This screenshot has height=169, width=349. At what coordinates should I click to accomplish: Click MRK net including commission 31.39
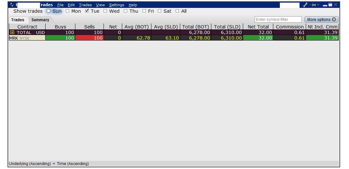pos(322,38)
